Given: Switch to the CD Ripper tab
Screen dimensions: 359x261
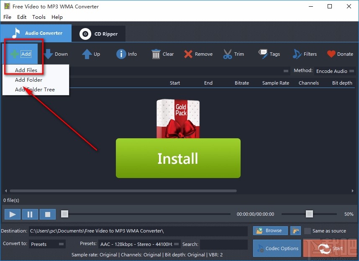Looking at the screenshot, I should (x=99, y=34).
